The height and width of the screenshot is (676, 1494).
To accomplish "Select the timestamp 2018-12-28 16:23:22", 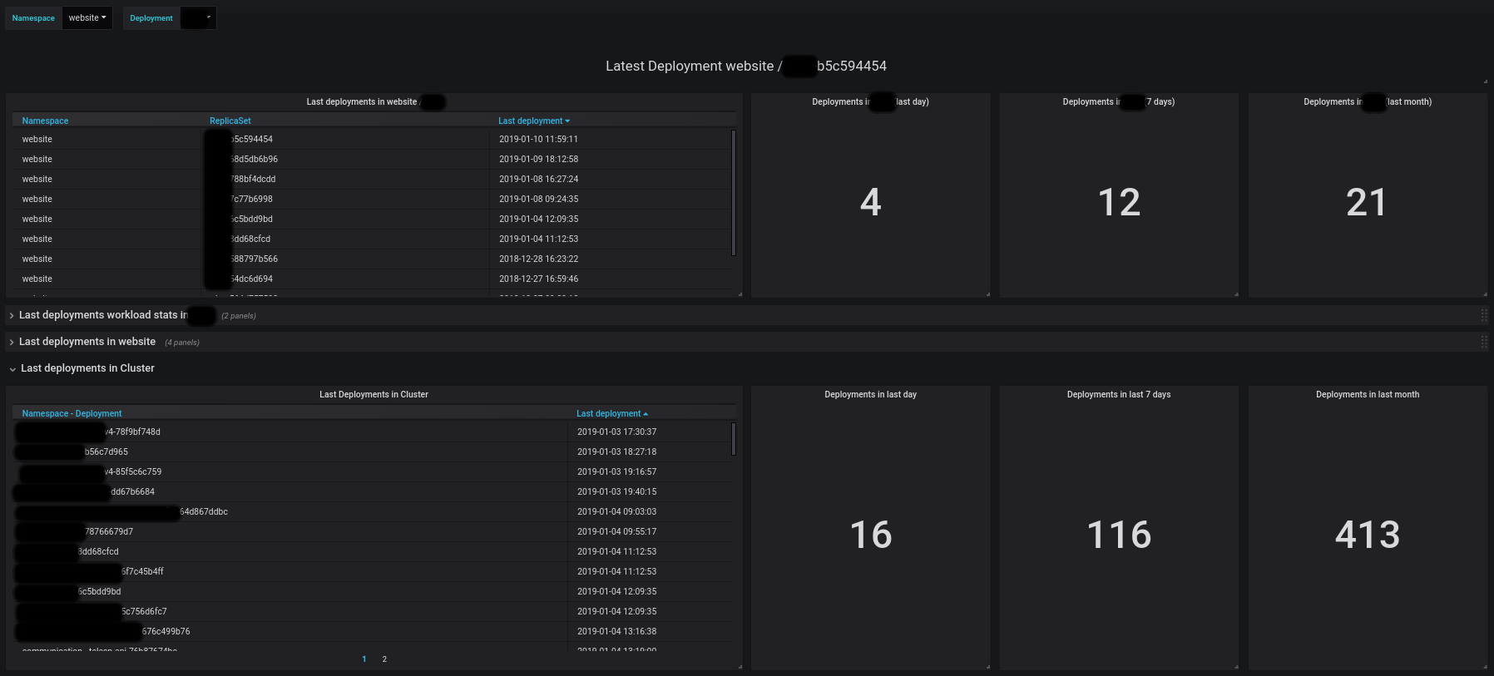I will pos(539,259).
